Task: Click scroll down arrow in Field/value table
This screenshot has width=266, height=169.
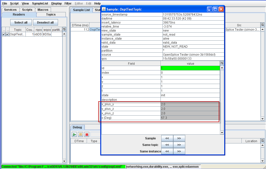Action: 222,132
